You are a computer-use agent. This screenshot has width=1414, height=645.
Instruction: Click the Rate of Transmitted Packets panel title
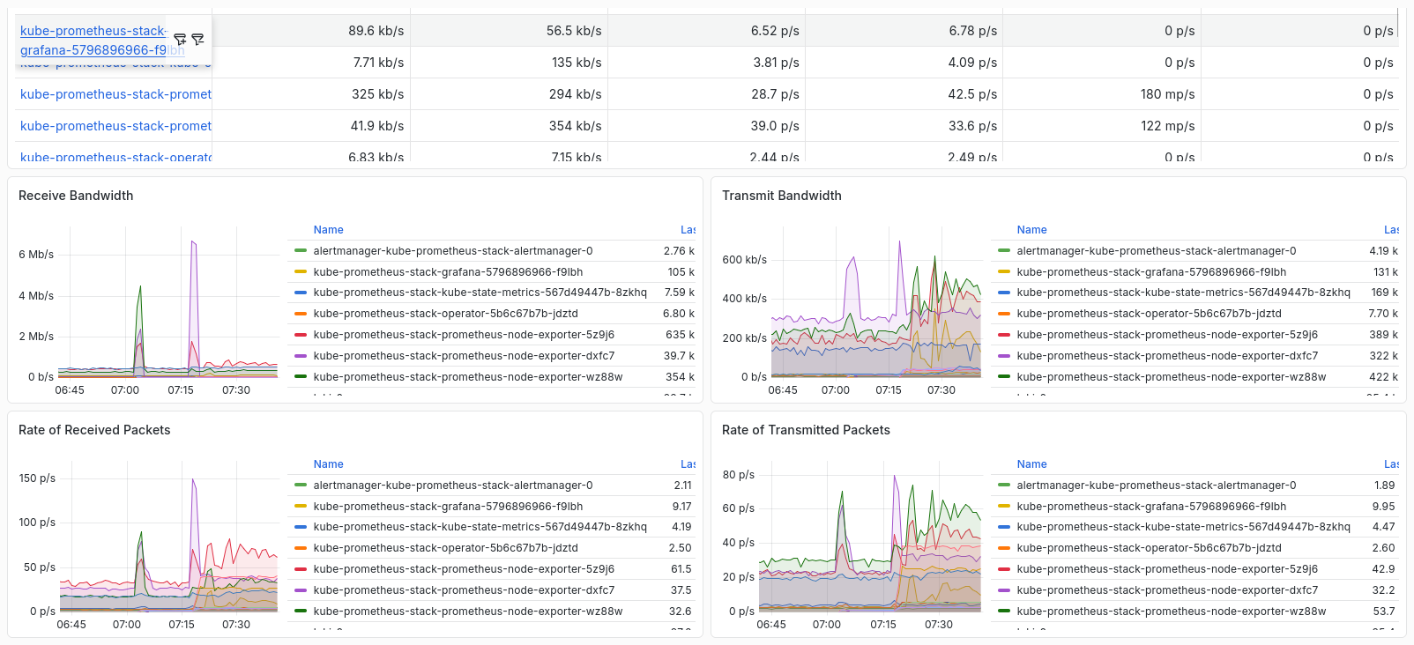tap(806, 430)
